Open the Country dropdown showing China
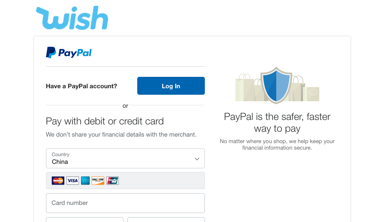The height and width of the screenshot is (222, 382). pyautogui.click(x=125, y=158)
